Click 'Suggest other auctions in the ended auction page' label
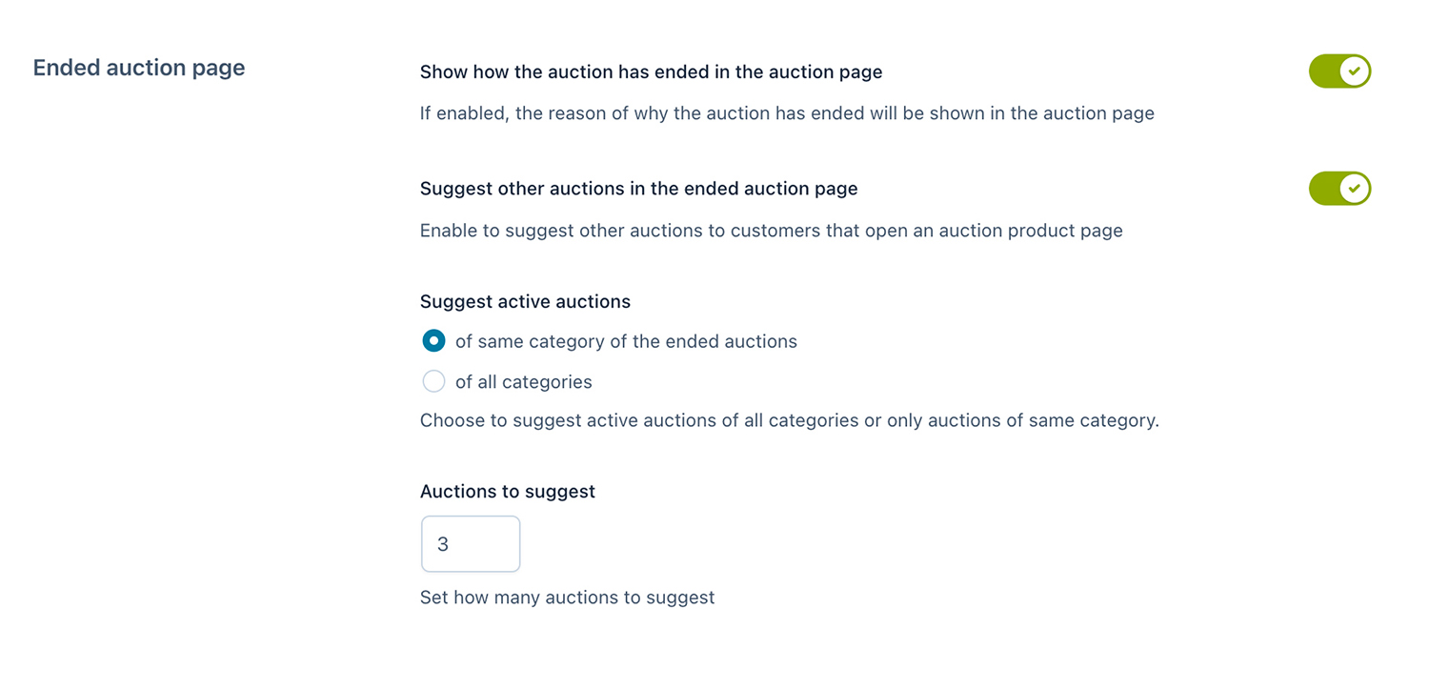1429x690 pixels. 638,189
